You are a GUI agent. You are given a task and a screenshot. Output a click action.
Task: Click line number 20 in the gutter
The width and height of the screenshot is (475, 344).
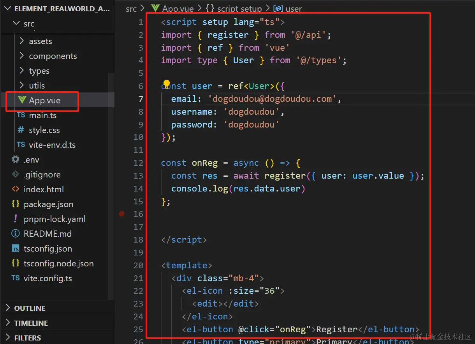138,266
